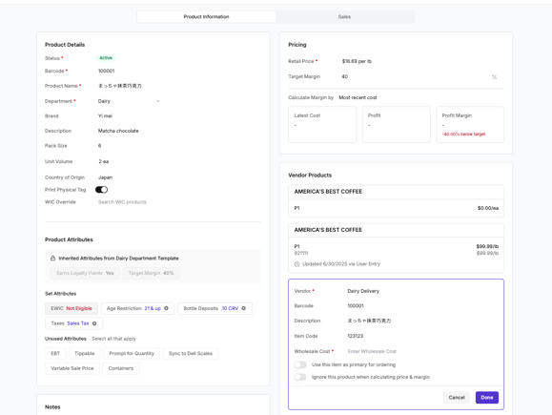Select the Product Information tab
Image resolution: width=552 pixels, height=415 pixels.
[206, 16]
